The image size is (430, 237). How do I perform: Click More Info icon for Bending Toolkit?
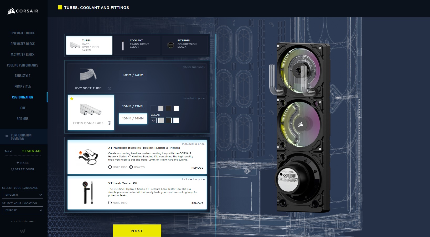point(110,167)
